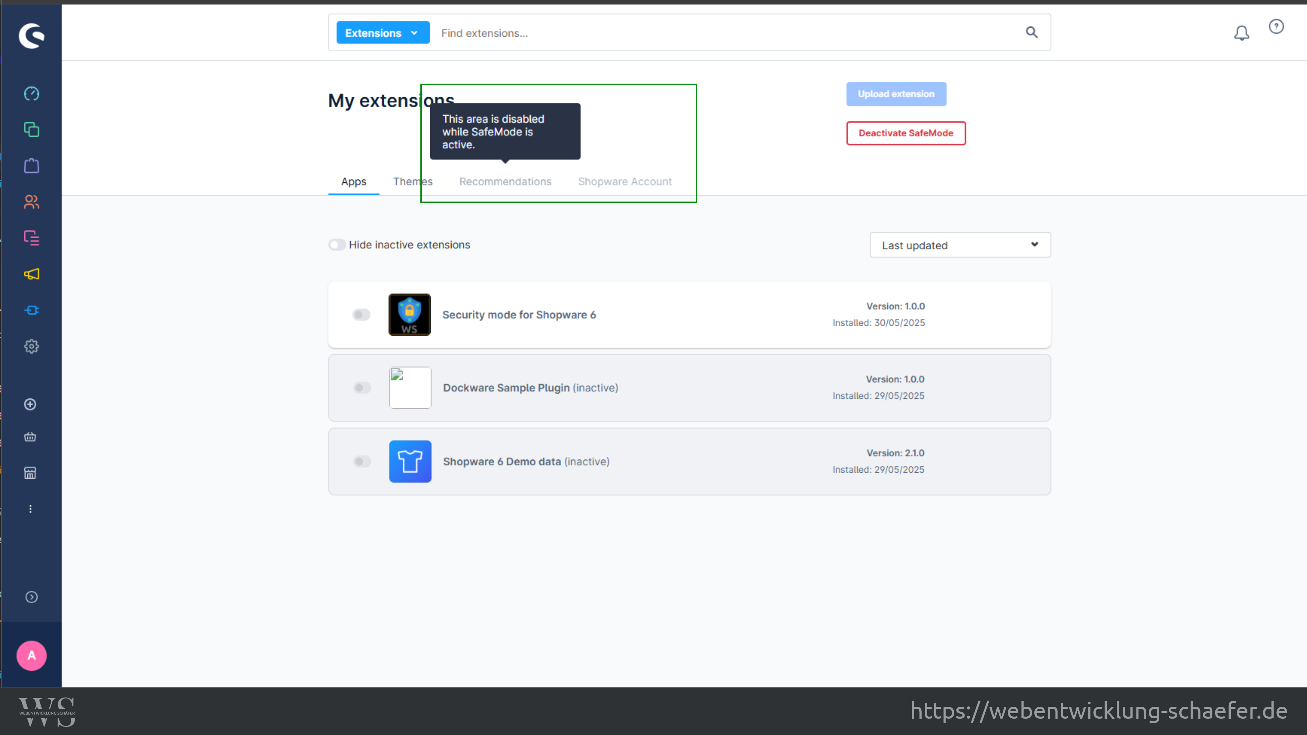Open the Content sidebar icon
The width and height of the screenshot is (1307, 735).
(31, 238)
